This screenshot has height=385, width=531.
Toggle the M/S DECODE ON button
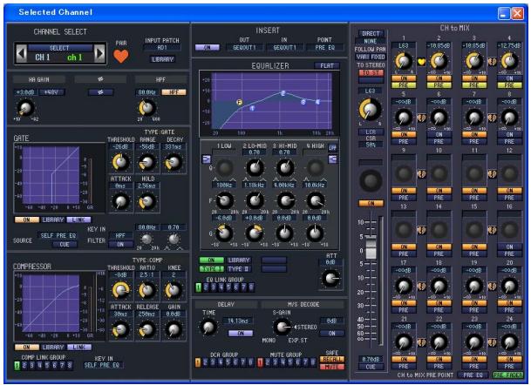coord(331,334)
